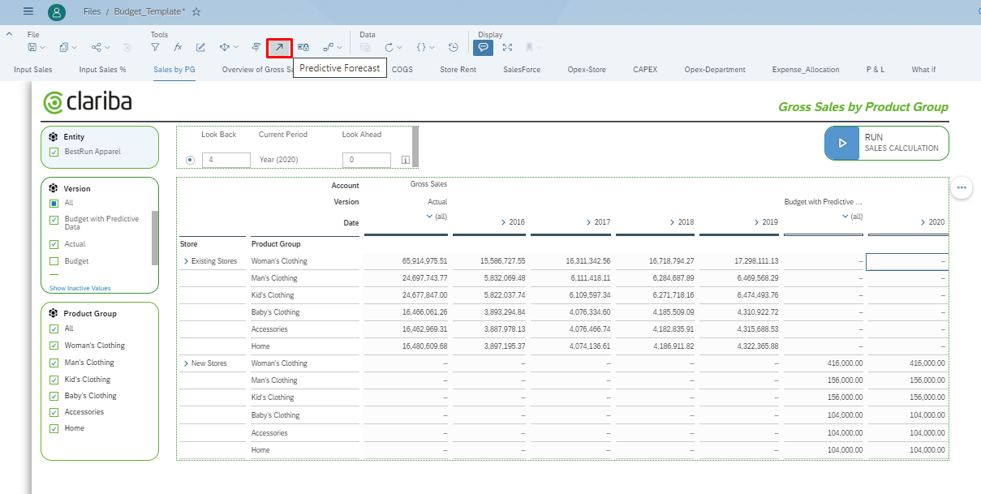Click the play icon on Run Sales Calculation
Viewport: 981px width, 494px height.
coord(842,143)
